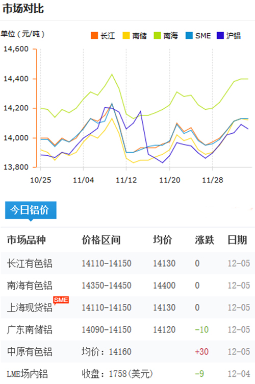Open the 广东南储铝 market link
The width and height of the screenshot is (255, 384).
tap(30, 330)
